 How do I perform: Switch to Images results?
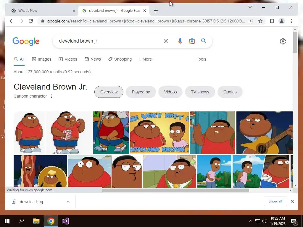click(41, 59)
